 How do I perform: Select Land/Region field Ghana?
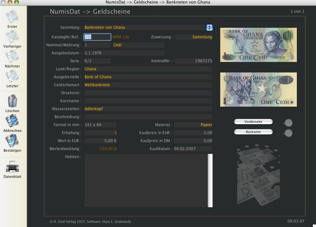click(148, 69)
